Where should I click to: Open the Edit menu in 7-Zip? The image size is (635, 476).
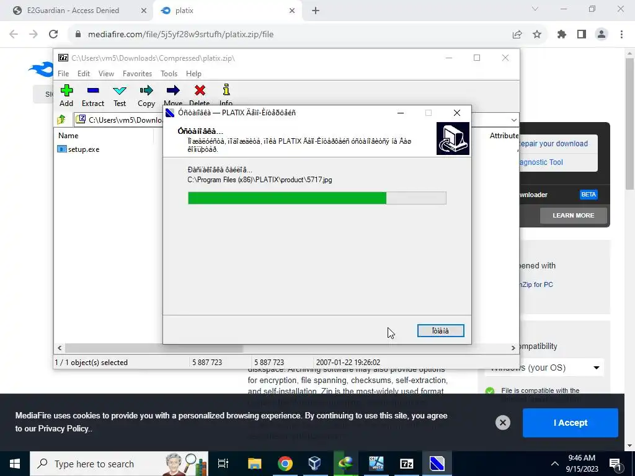pyautogui.click(x=84, y=74)
